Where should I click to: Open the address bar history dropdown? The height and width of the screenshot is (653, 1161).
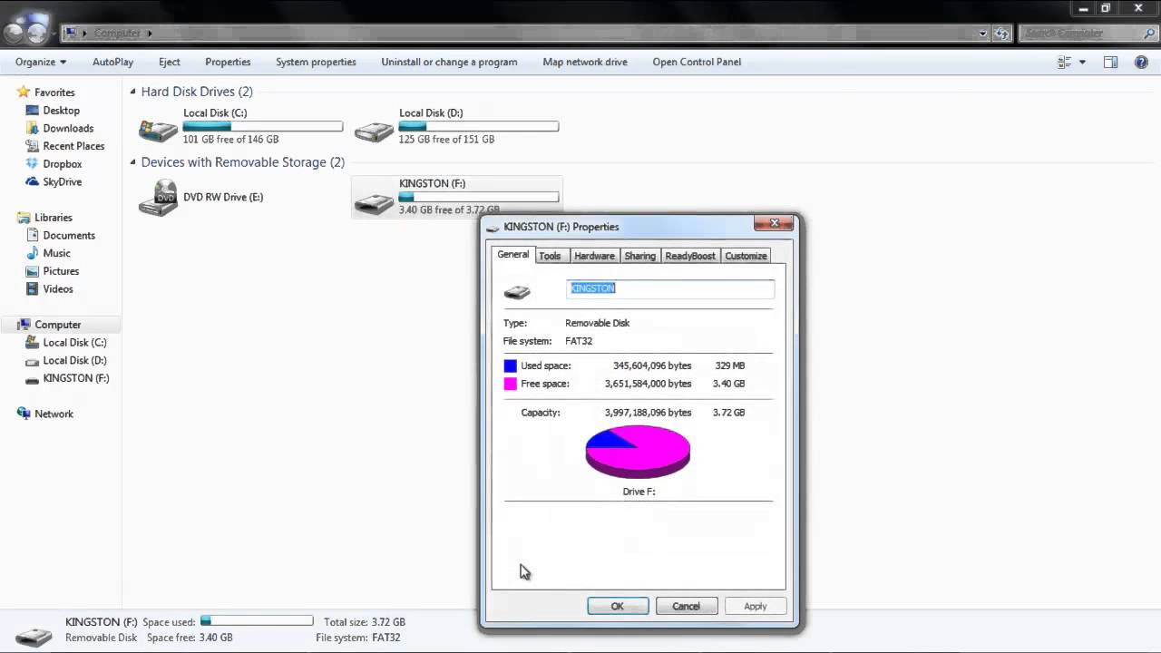(983, 34)
